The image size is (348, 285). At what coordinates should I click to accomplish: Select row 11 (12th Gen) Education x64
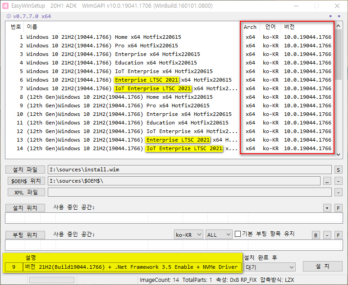(170, 123)
